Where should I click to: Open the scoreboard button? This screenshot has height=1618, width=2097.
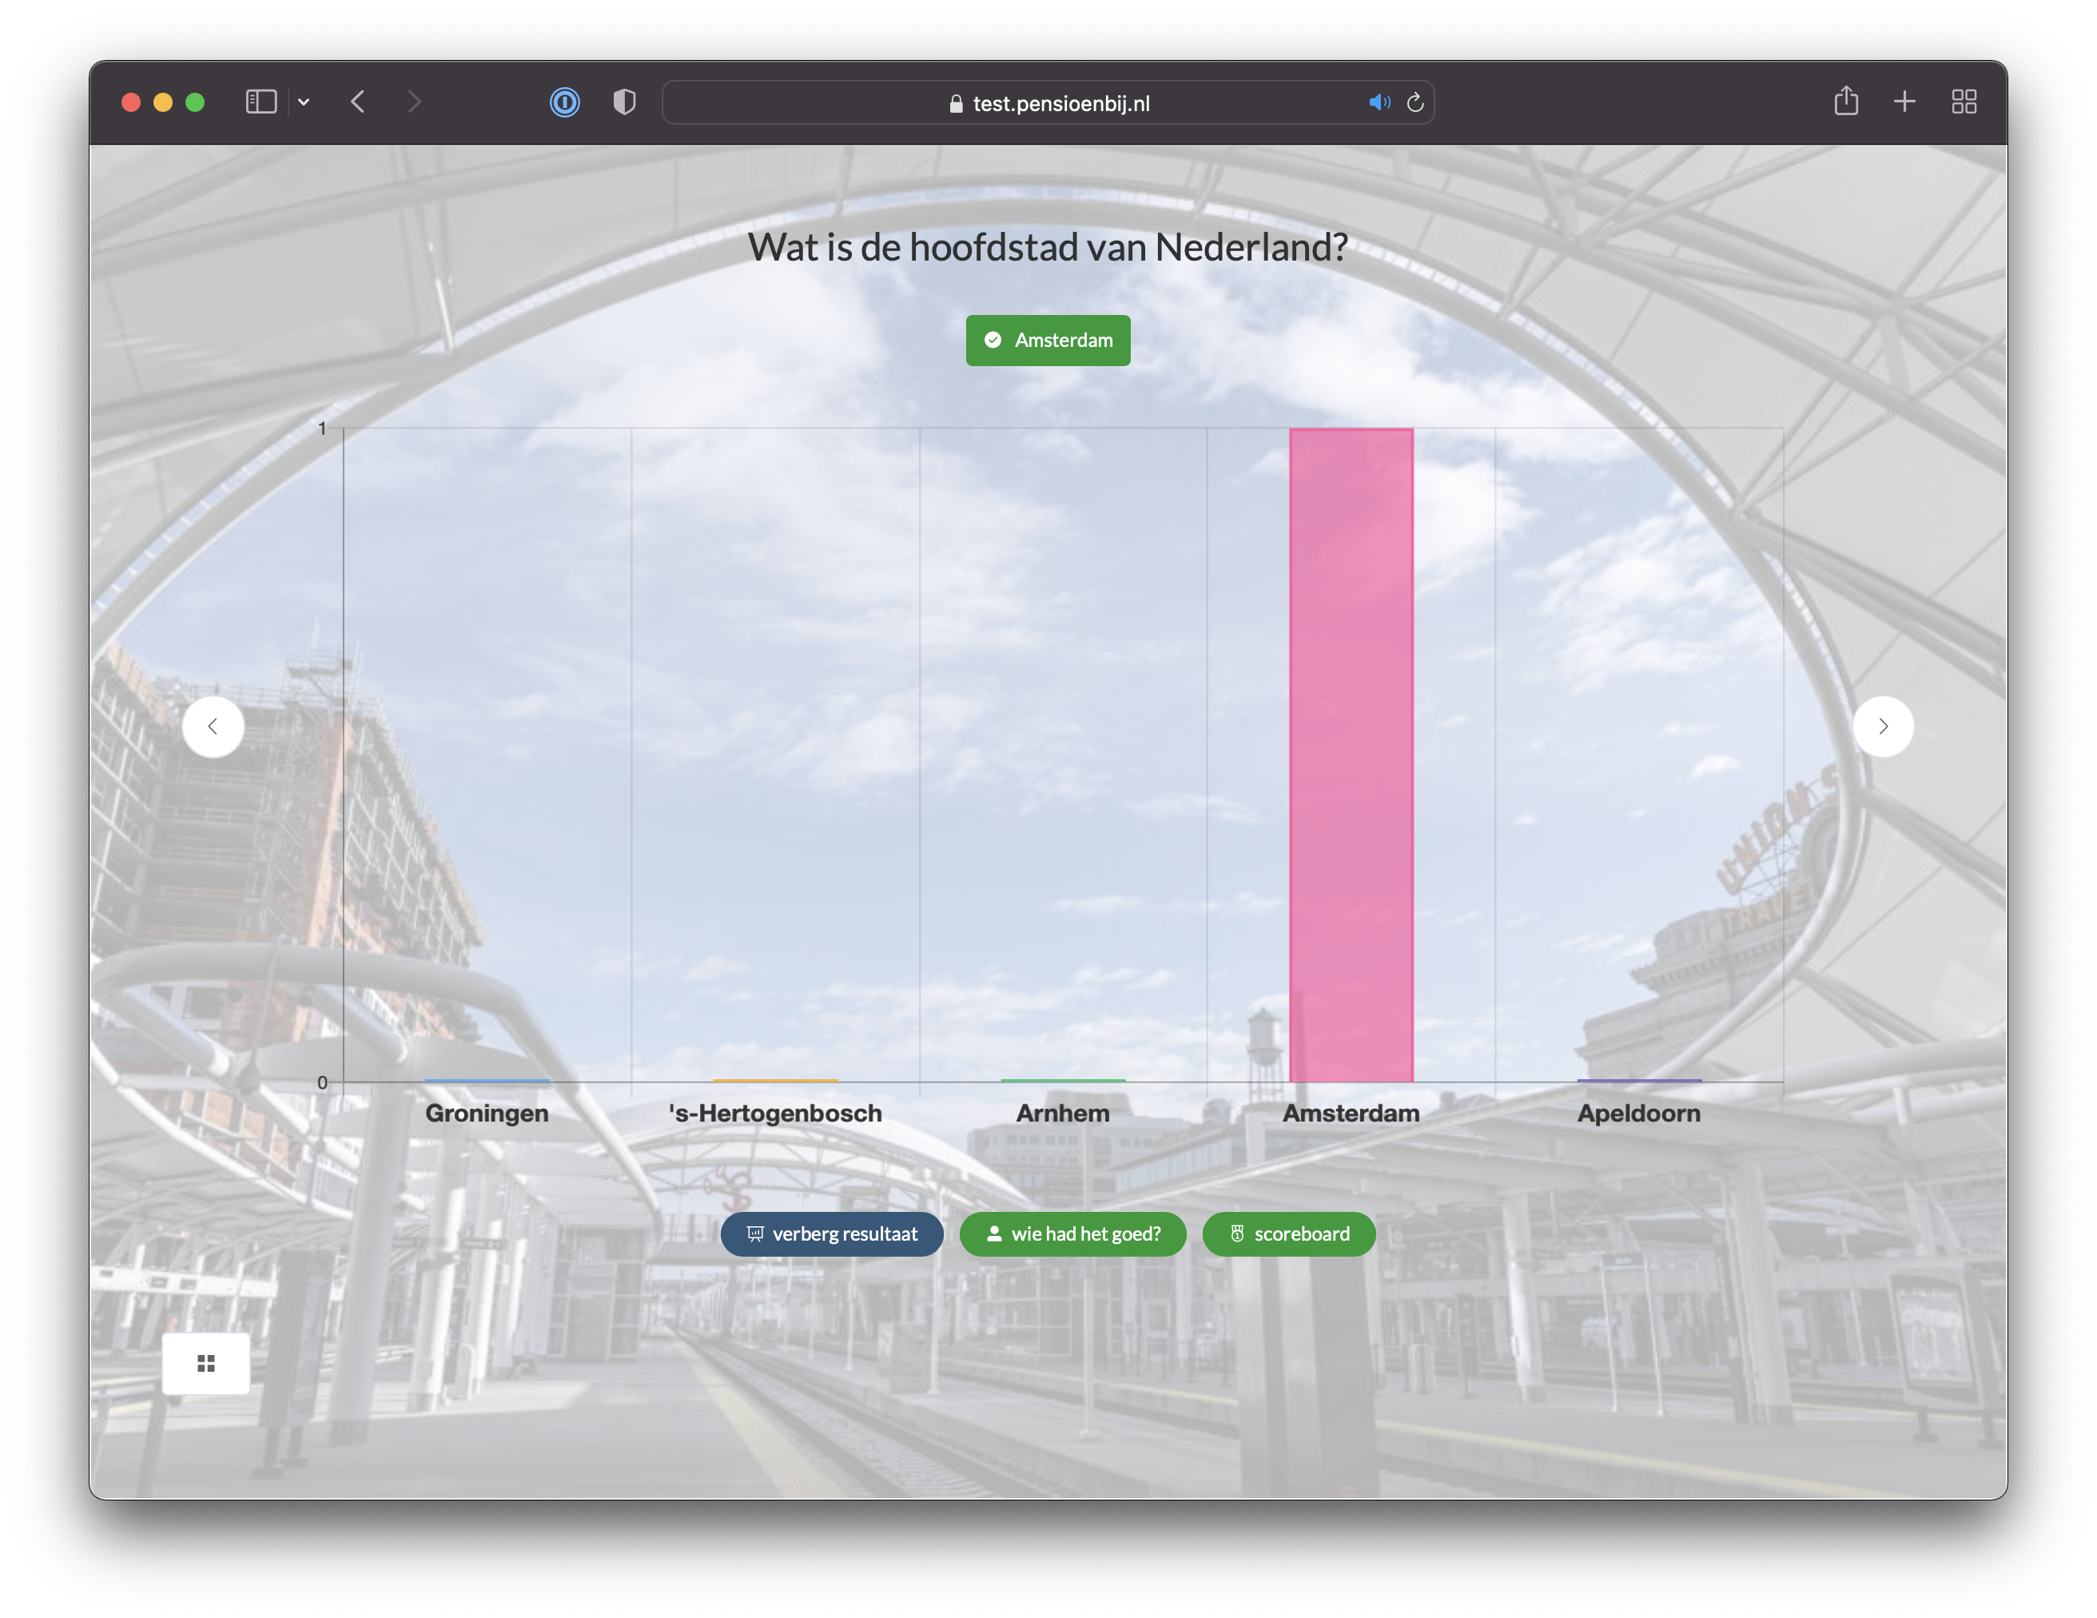tap(1288, 1234)
